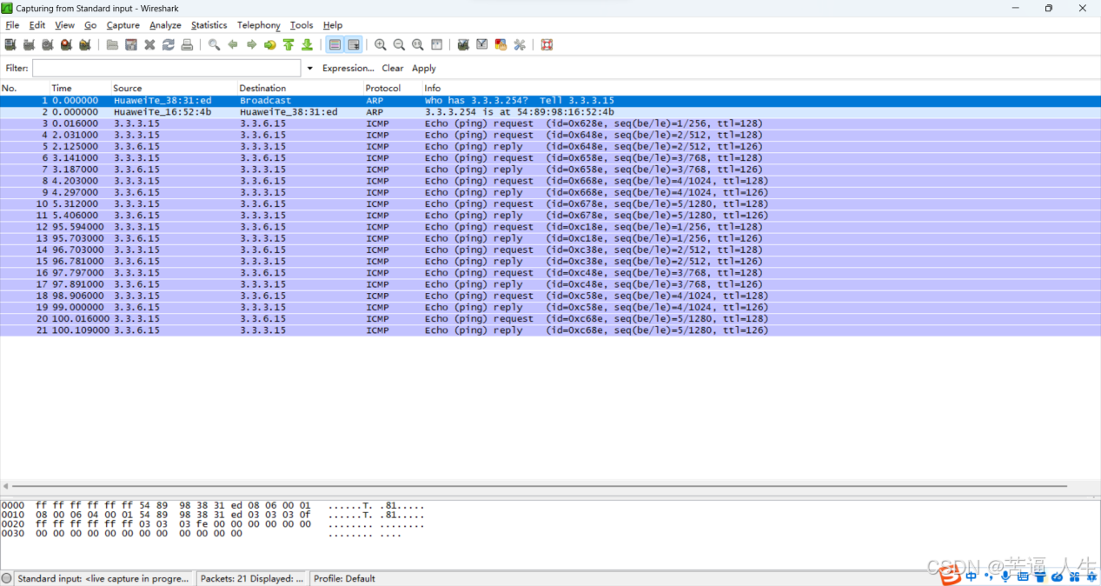
Task: Jump to last packet icon
Action: click(308, 44)
